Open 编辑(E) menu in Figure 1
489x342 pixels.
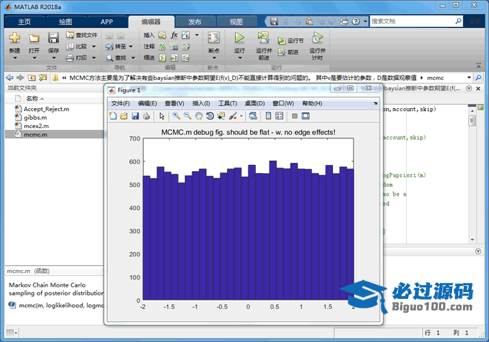(x=148, y=103)
